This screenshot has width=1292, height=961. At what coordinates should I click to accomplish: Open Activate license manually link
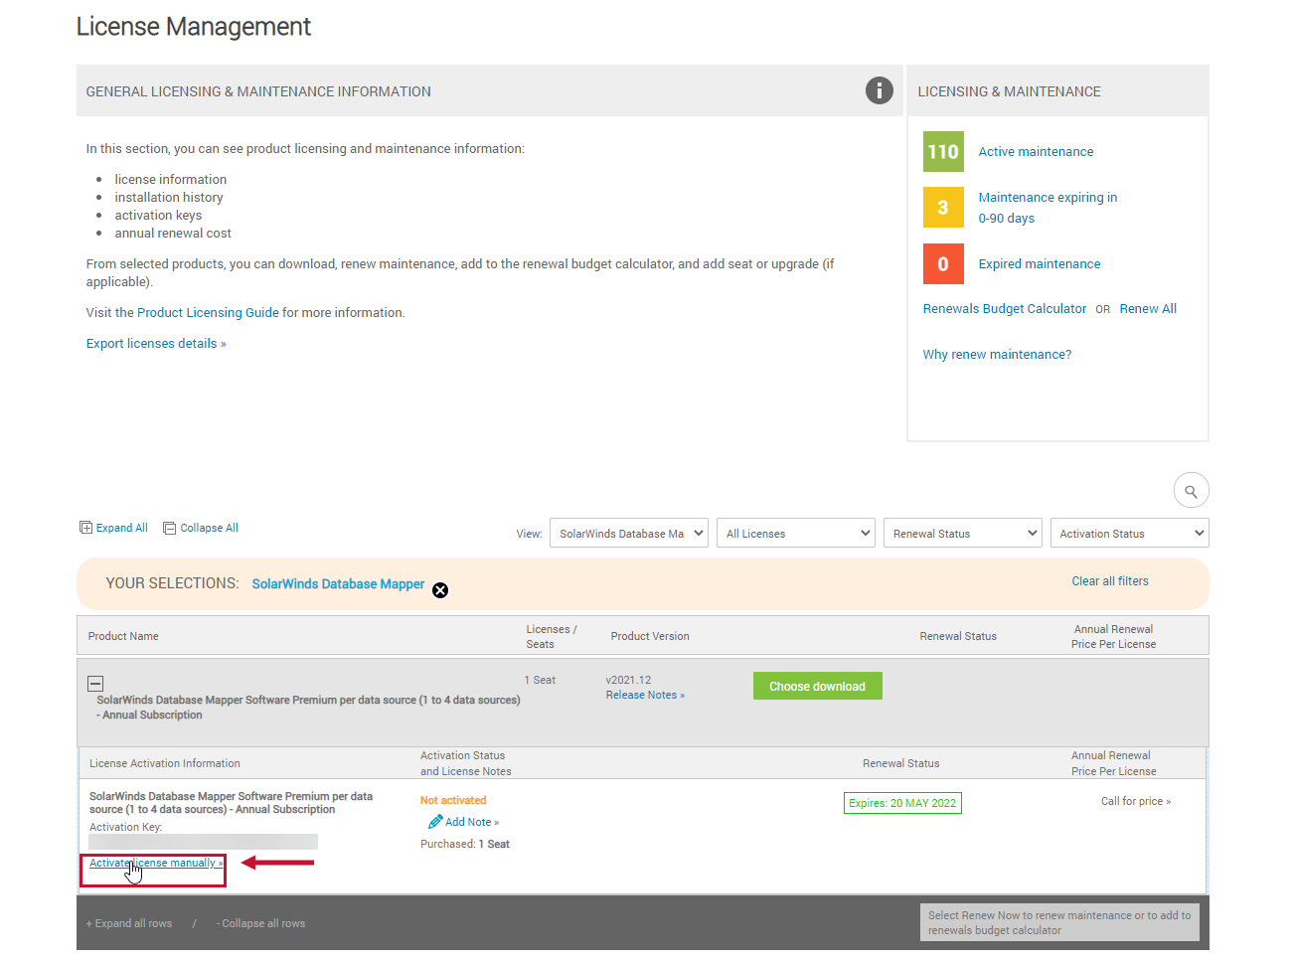click(x=156, y=863)
